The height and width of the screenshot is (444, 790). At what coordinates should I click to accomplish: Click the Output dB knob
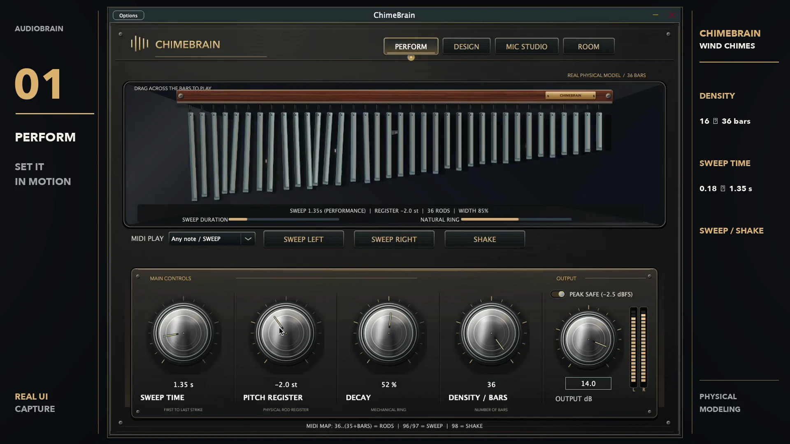(588, 340)
